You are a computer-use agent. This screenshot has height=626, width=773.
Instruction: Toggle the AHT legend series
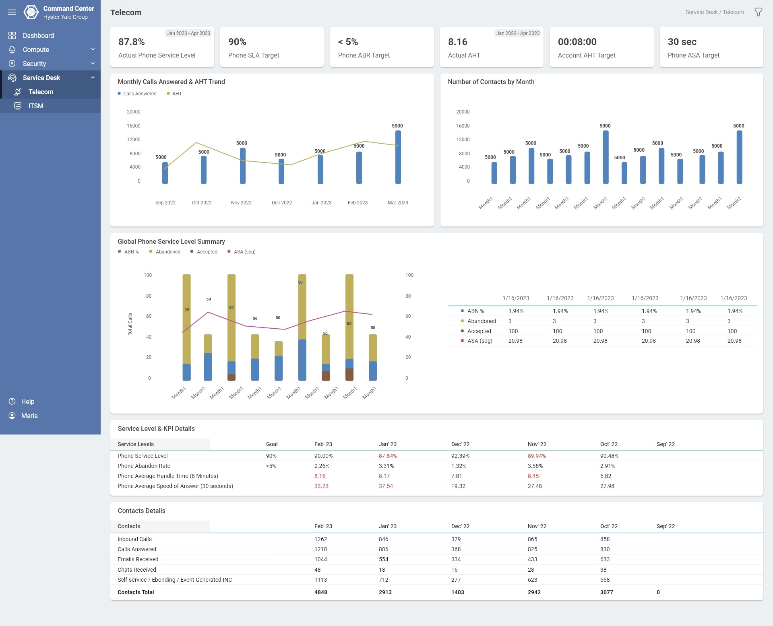tap(177, 94)
